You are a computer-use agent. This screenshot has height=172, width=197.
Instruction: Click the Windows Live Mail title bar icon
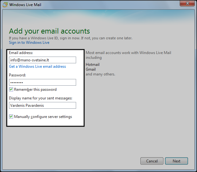click(x=5, y=5)
